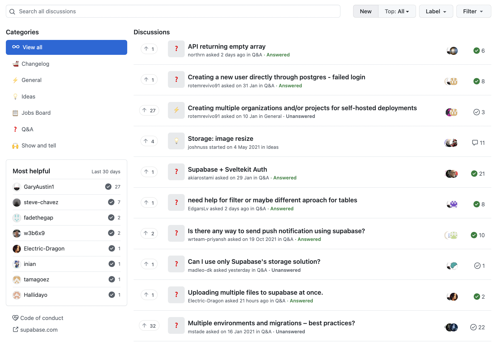Select the Changelog category
495x345 pixels.
(x=35, y=64)
